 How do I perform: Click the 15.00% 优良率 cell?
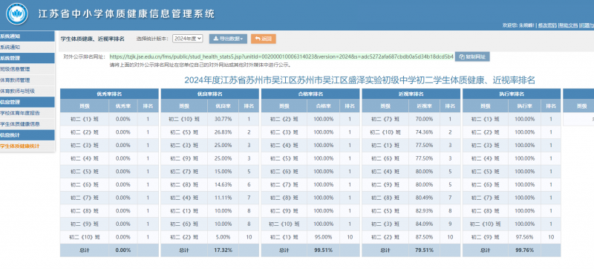[223, 172]
